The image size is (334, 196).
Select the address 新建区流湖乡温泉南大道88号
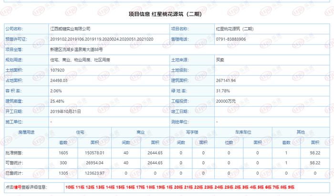click(76, 50)
